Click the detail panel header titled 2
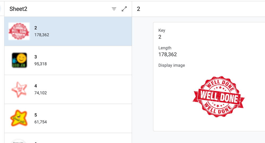Viewport: 265px width, 143px height. pyautogui.click(x=138, y=9)
